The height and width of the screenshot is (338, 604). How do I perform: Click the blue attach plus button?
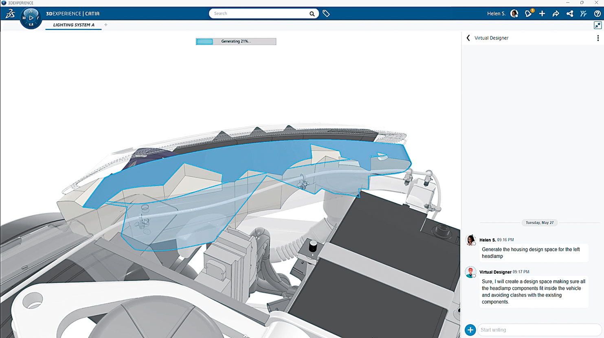click(470, 330)
